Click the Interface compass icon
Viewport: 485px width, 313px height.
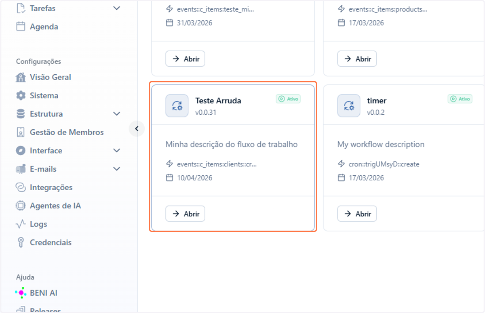pos(21,151)
